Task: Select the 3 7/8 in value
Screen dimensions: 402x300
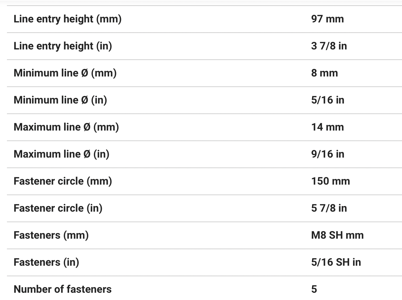Action: click(329, 46)
